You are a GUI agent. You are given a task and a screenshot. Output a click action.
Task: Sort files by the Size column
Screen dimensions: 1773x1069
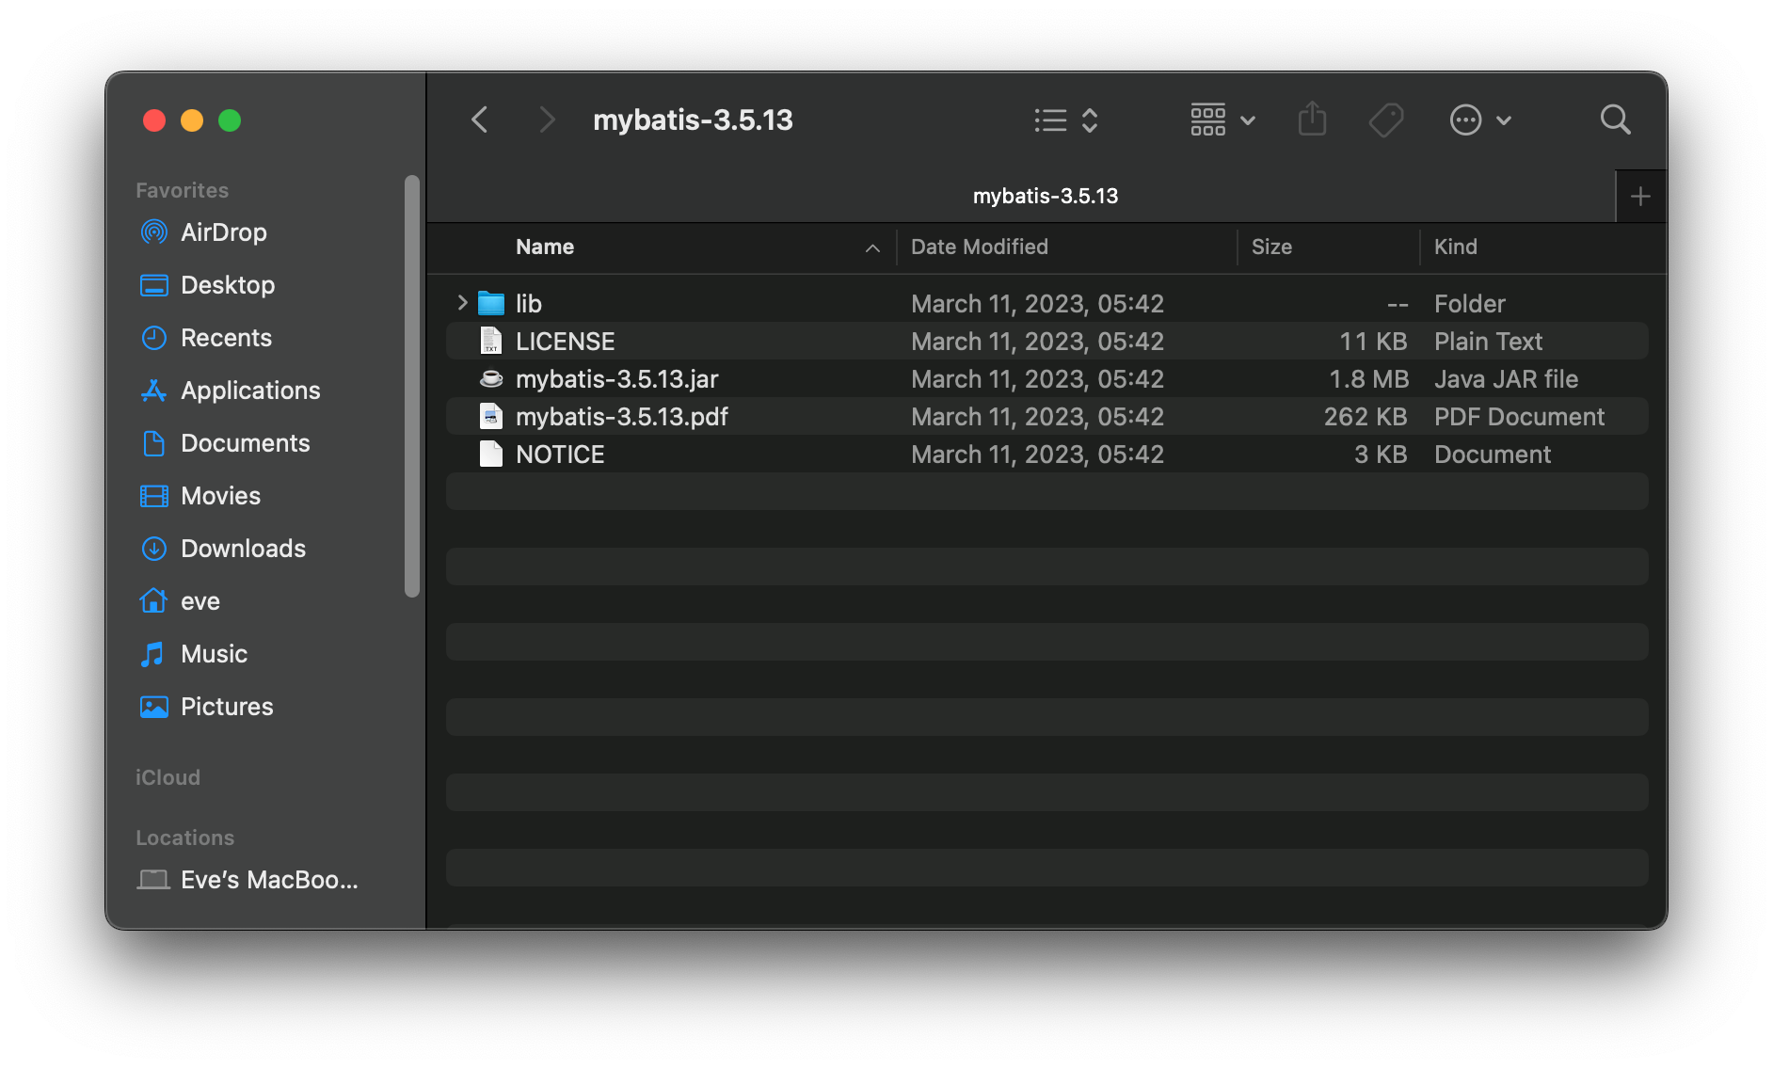pos(1271,247)
